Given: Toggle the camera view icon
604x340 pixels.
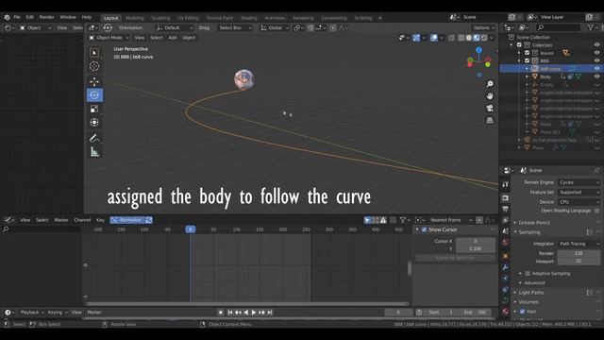Looking at the screenshot, I should pyautogui.click(x=490, y=108).
